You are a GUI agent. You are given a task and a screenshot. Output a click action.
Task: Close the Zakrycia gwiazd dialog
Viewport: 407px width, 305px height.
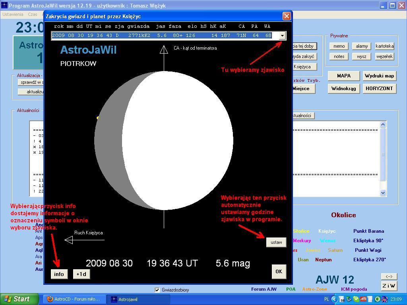pos(287,16)
